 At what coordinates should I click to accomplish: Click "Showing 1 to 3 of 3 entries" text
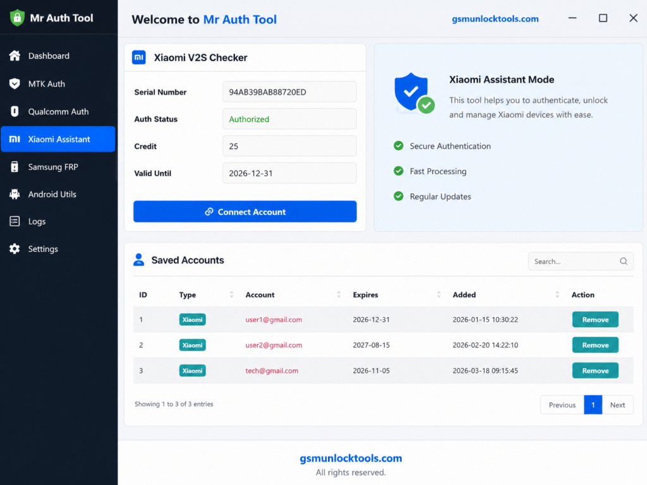[174, 404]
